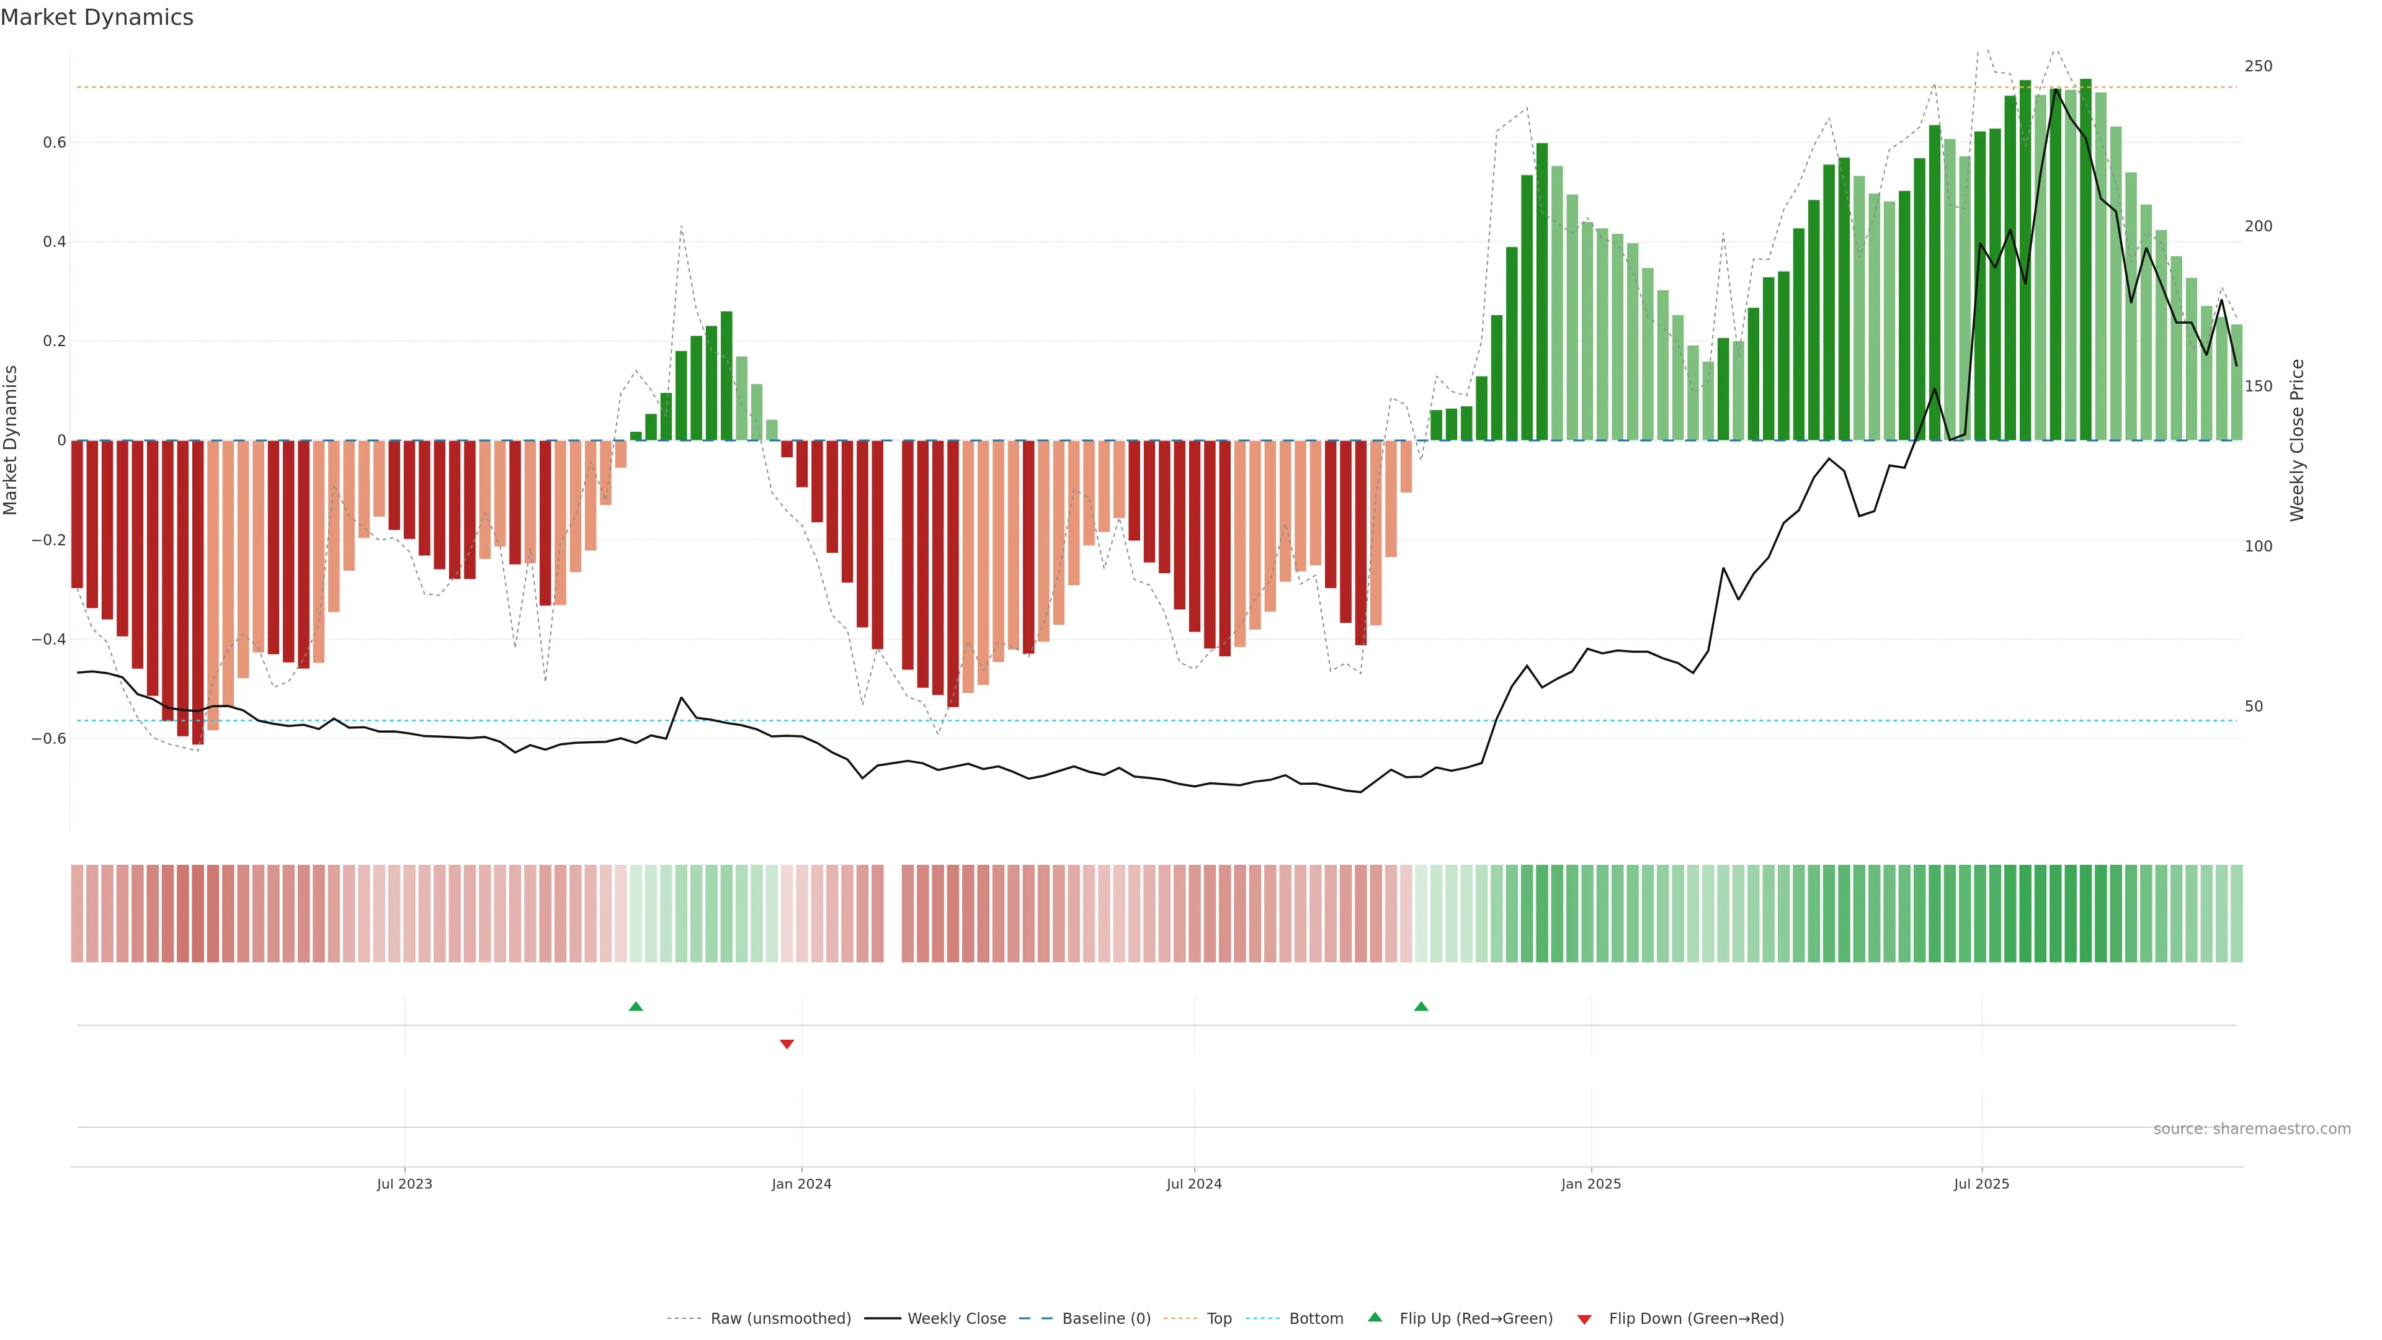Click the Jul 2024 axis label

1193,1184
